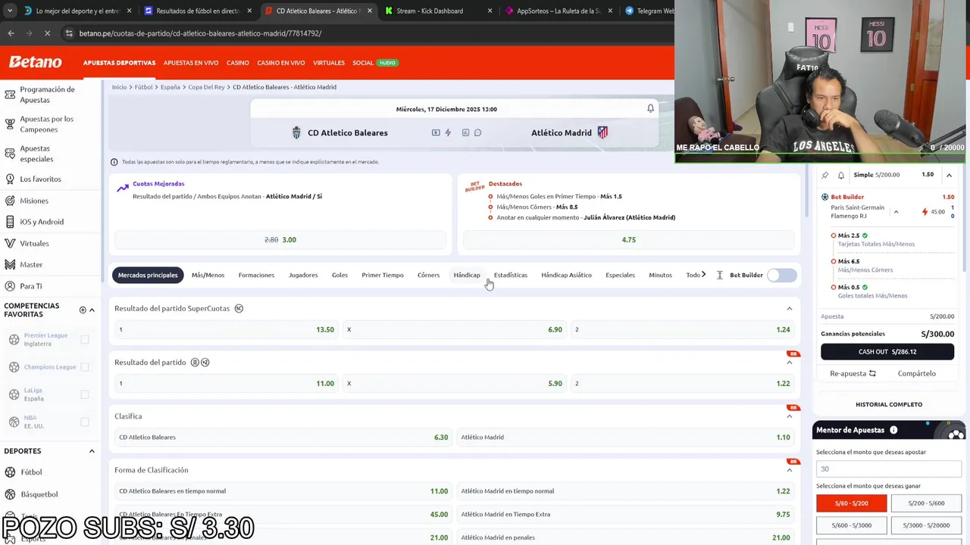
Task: Select the S/200 - S/600 winnings range
Action: pyautogui.click(x=927, y=503)
